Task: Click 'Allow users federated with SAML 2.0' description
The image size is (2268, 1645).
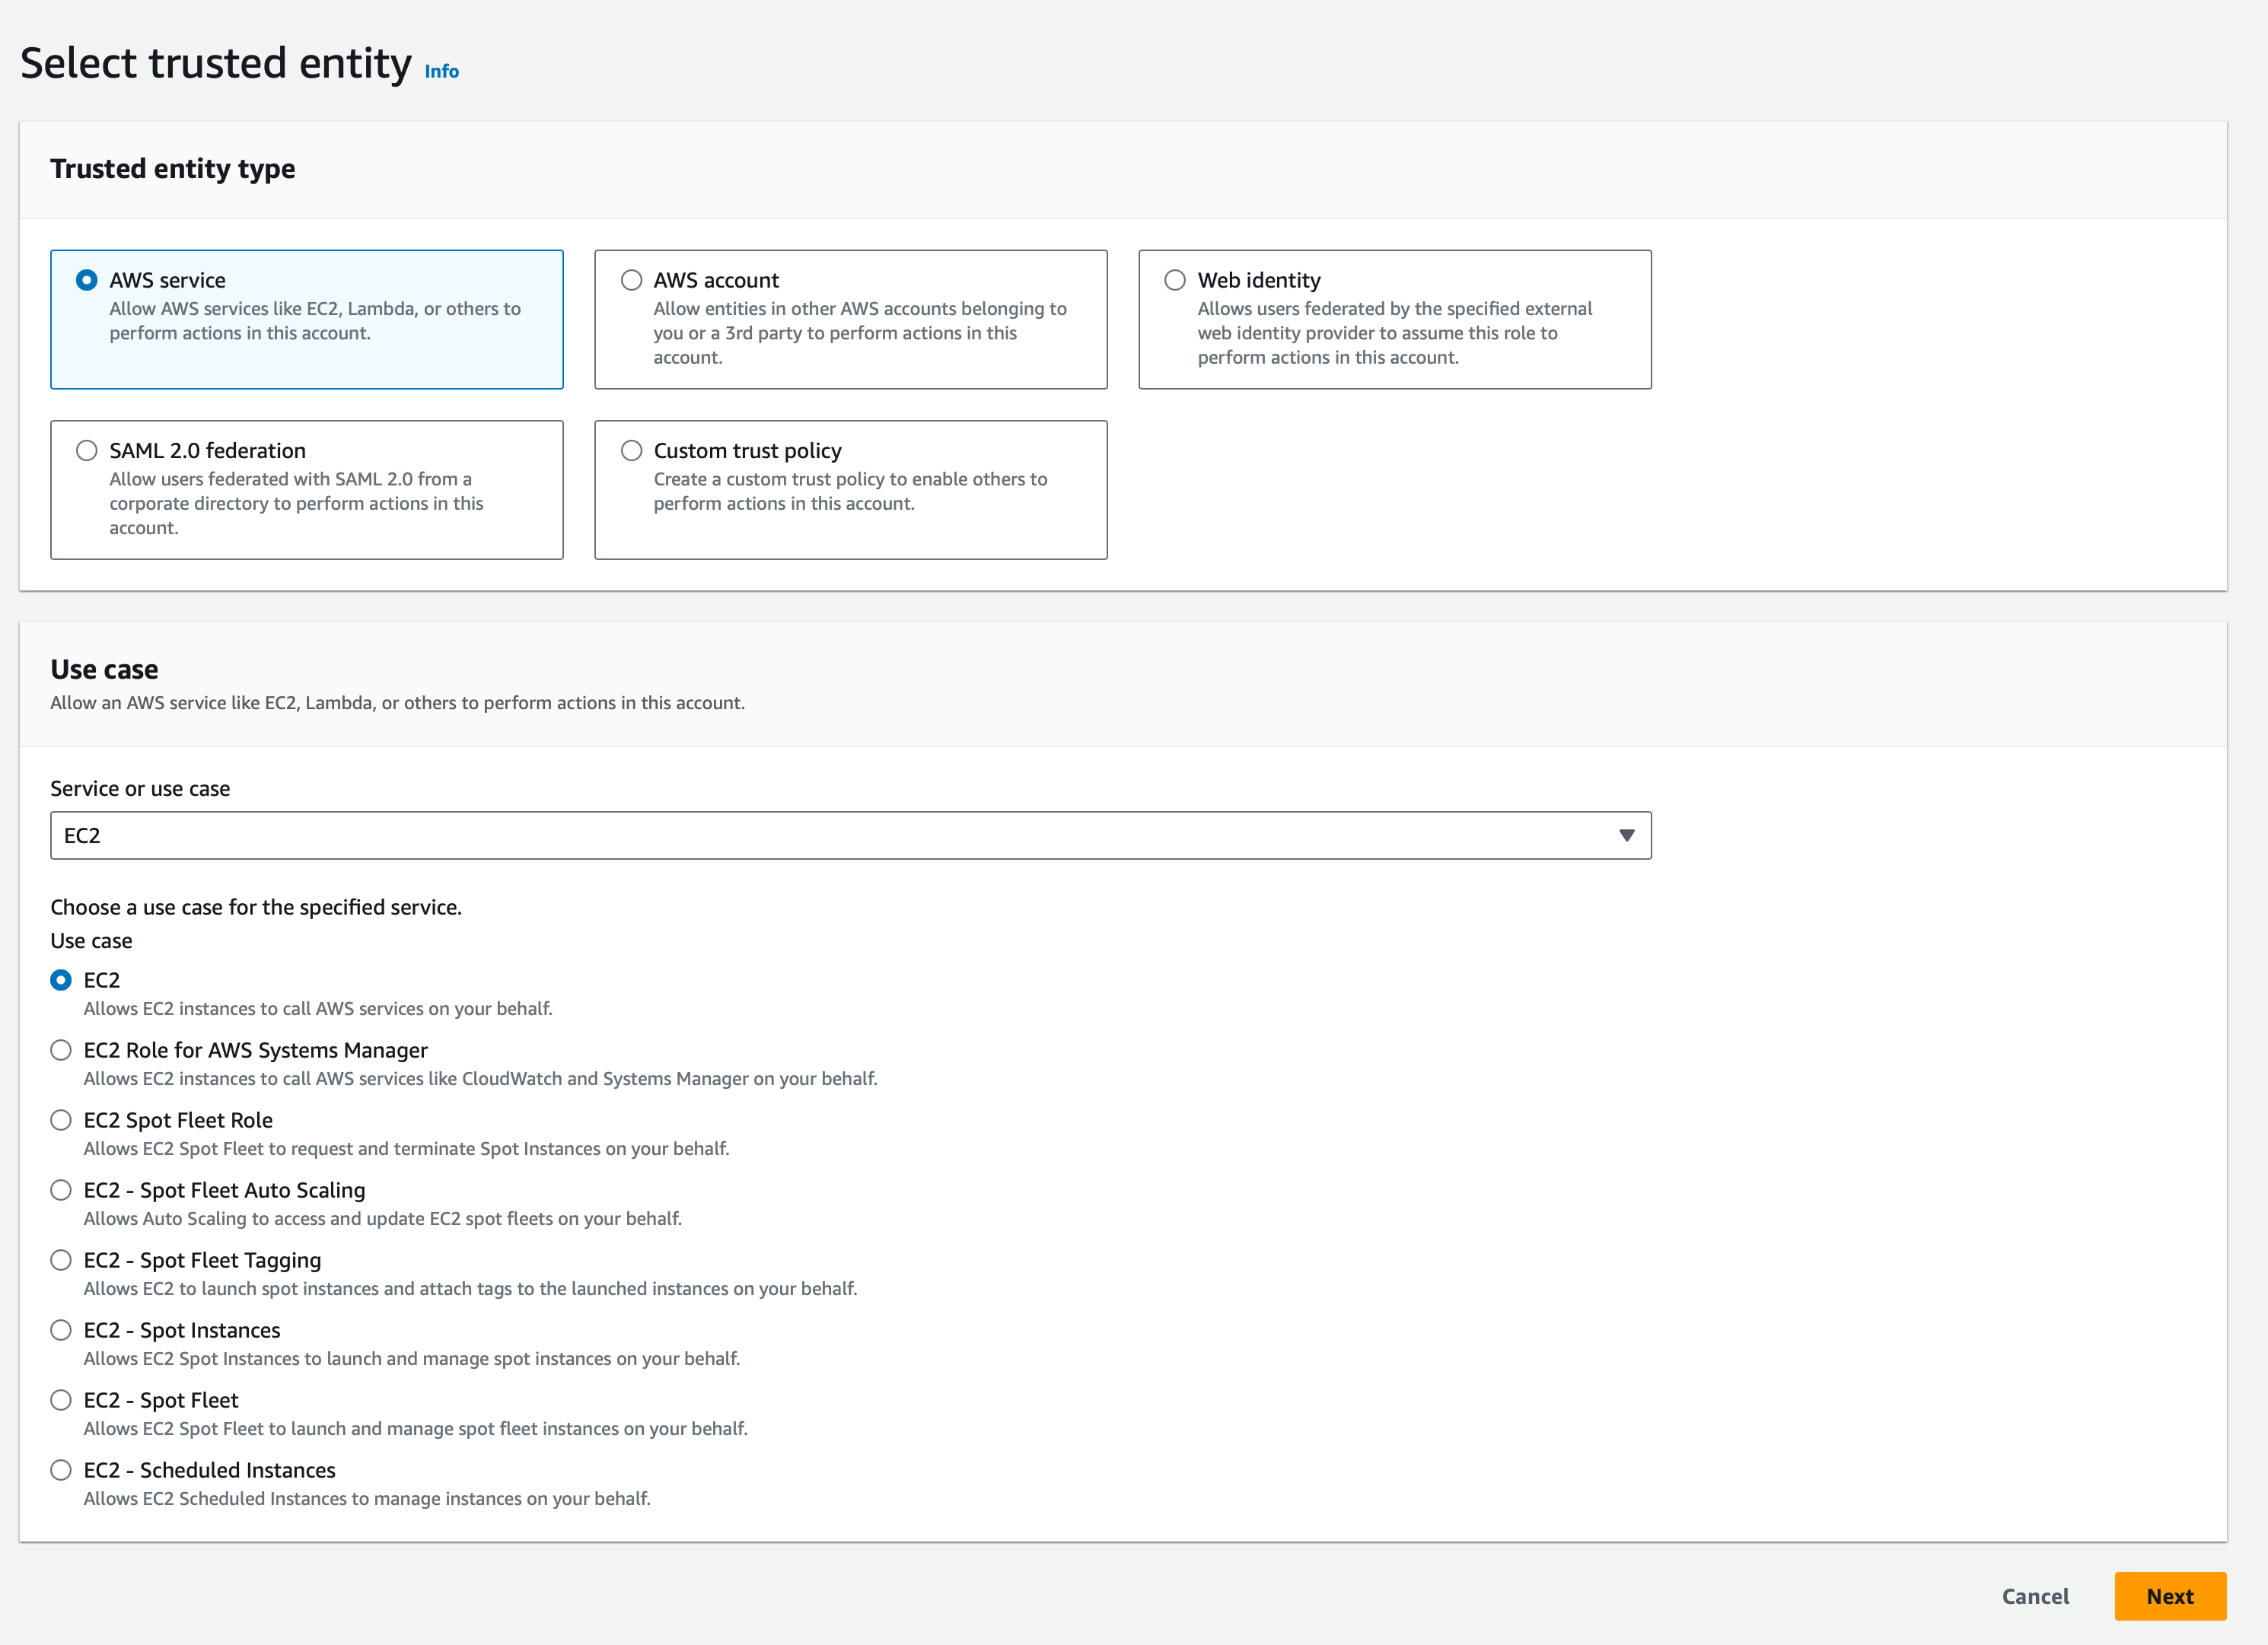Action: [296, 503]
